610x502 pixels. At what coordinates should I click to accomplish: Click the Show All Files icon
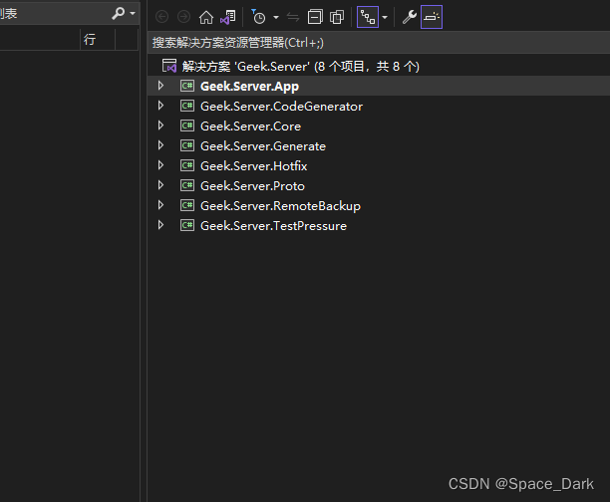[x=337, y=17]
